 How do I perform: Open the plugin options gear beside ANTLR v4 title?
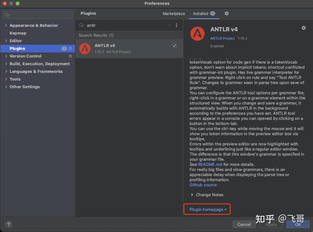(303, 28)
